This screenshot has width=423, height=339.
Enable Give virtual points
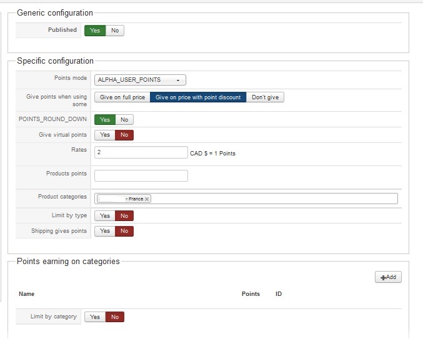[104, 135]
